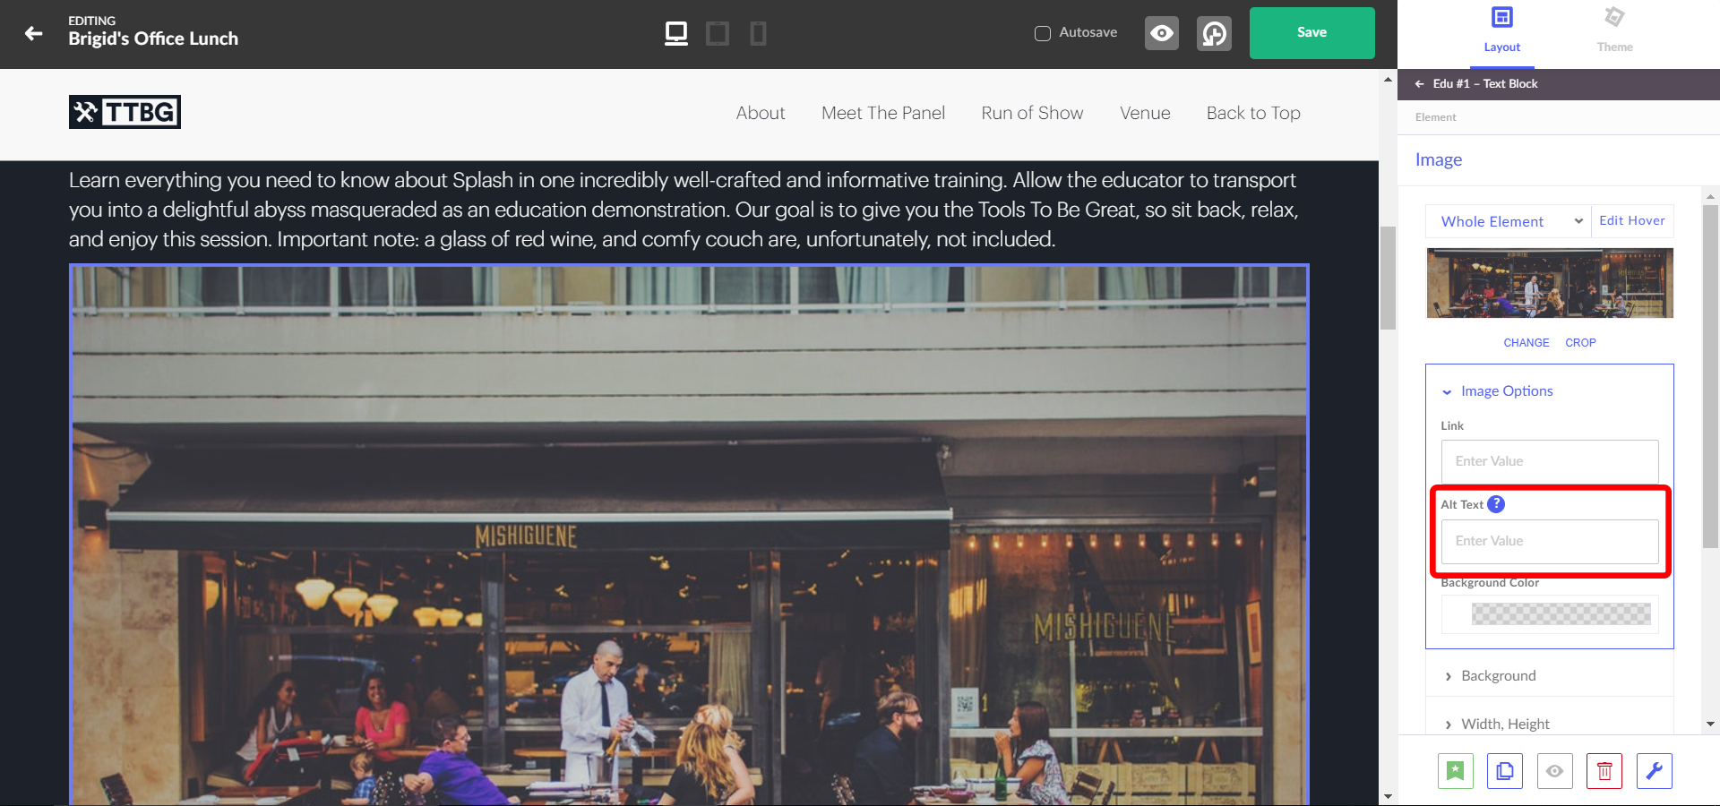Expand the Width, Height section
This screenshot has width=1720, height=806.
pos(1550,724)
